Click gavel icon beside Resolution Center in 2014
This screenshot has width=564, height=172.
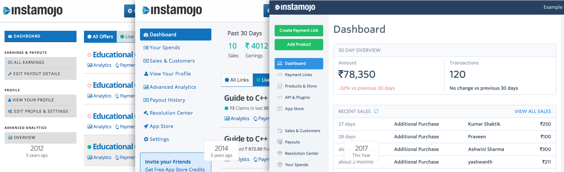click(x=146, y=113)
